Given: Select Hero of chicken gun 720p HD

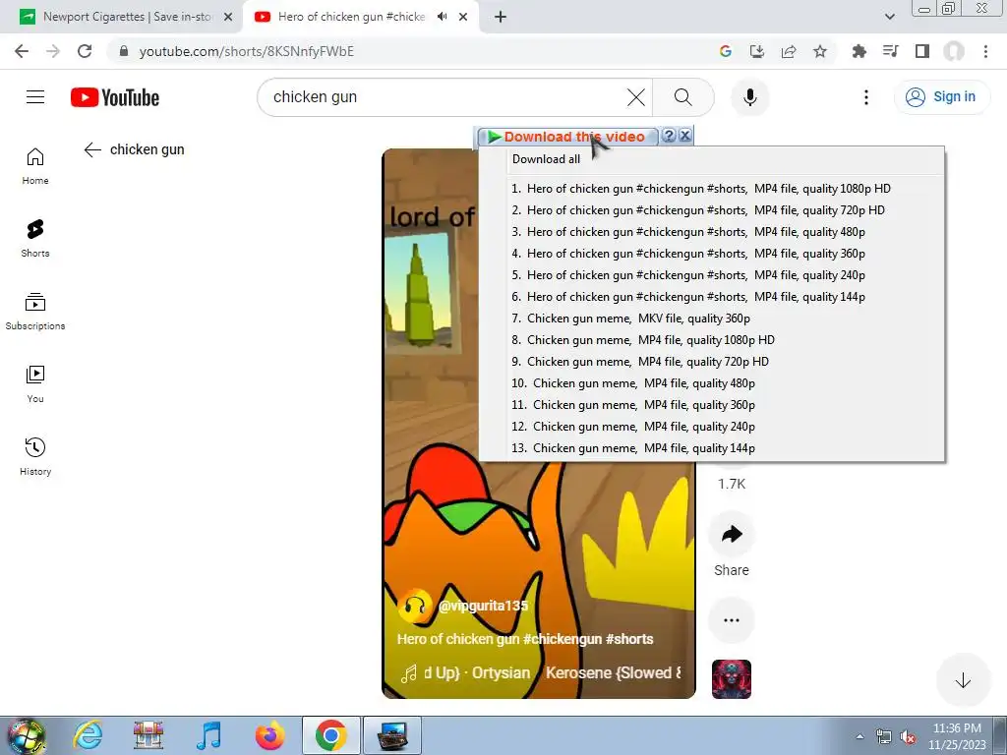Looking at the screenshot, I should coord(712,210).
